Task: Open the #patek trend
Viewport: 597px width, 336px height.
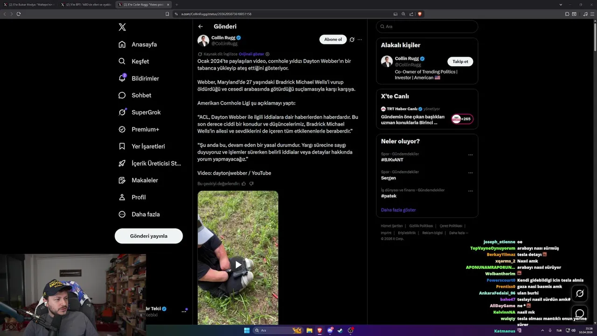Action: click(x=389, y=196)
